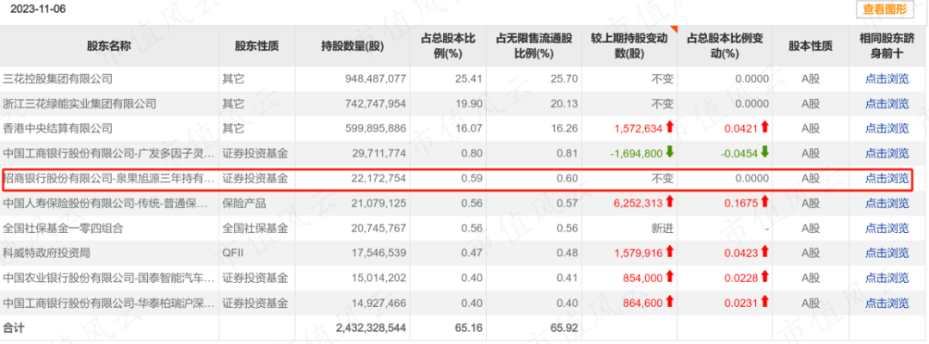This screenshot has height=344, width=929.
Task: Click the 新进 change status cell
Action: pyautogui.click(x=661, y=229)
